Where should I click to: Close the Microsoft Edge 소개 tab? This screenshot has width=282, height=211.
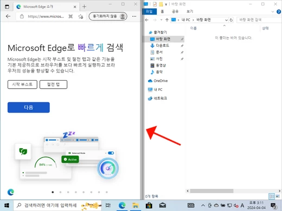[75, 7]
